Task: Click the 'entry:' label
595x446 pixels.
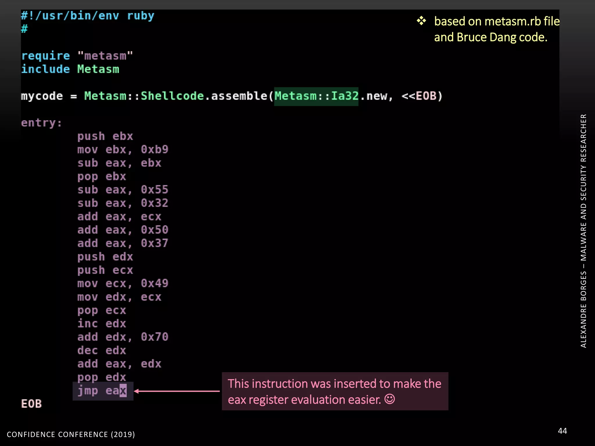Action: coord(42,123)
